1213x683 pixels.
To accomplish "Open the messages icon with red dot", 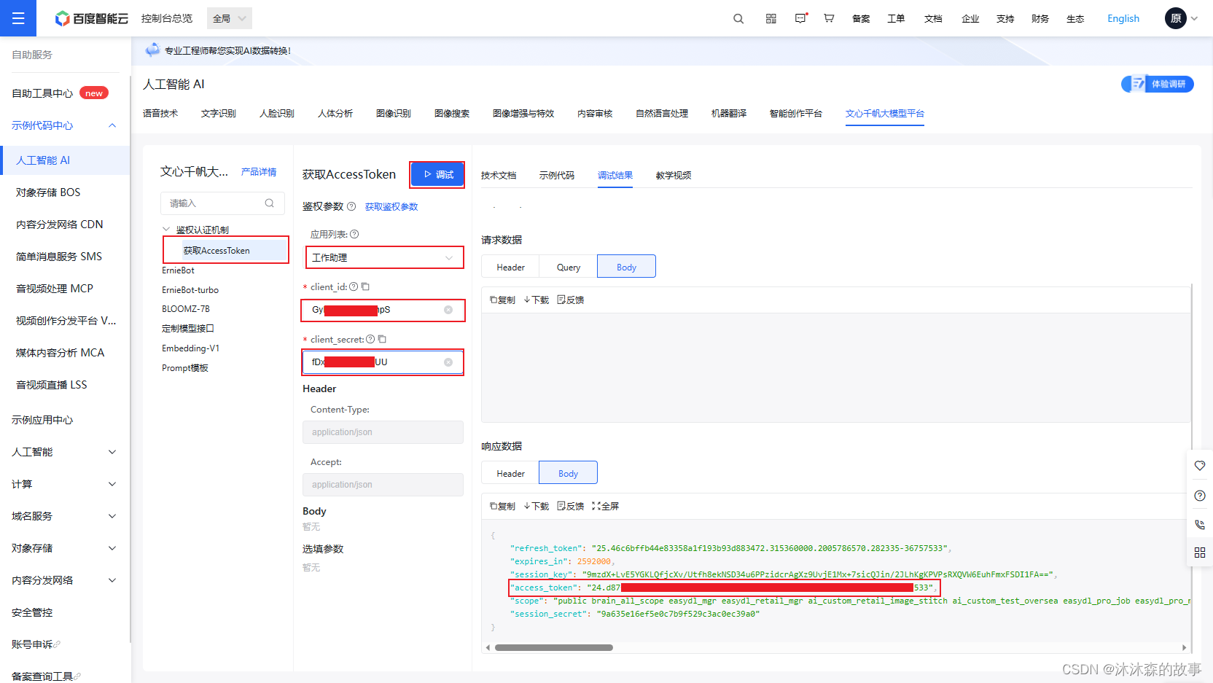I will (801, 18).
